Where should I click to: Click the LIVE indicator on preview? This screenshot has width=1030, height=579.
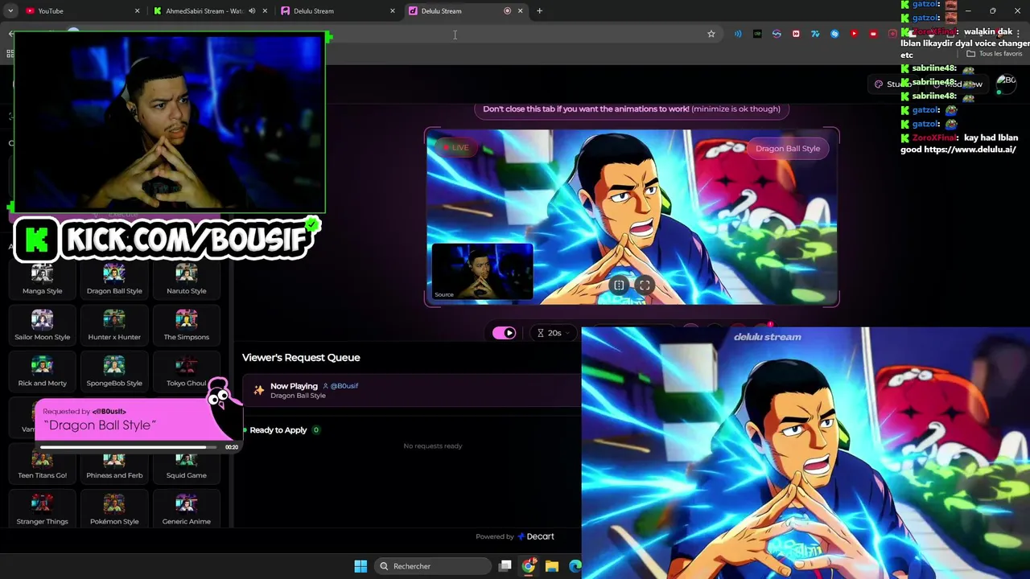tap(455, 148)
